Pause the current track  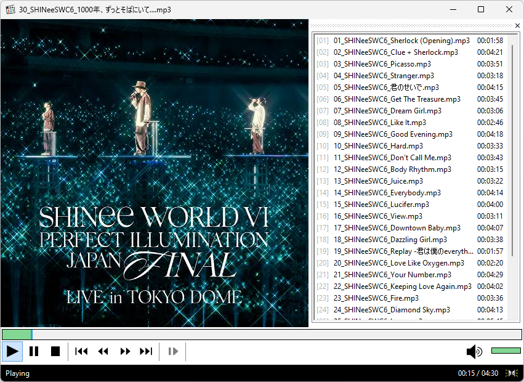tap(34, 351)
